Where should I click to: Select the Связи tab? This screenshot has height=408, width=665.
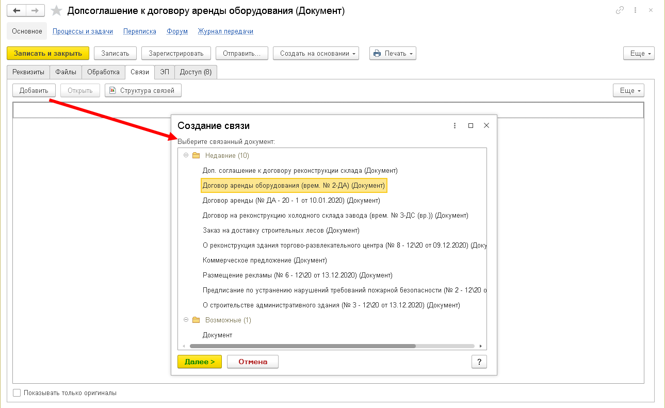[x=140, y=72]
